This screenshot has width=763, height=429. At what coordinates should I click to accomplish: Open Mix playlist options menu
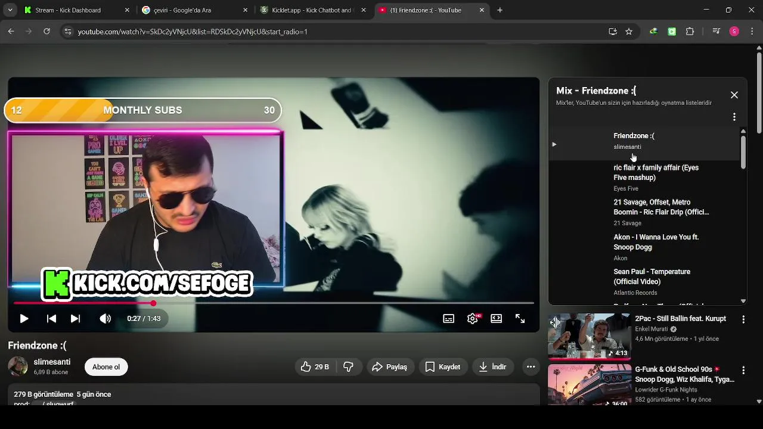tap(734, 117)
